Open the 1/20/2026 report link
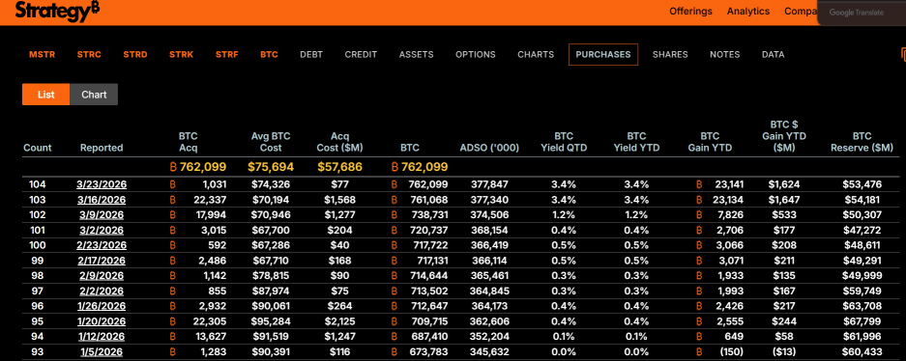The width and height of the screenshot is (906, 361). (102, 321)
